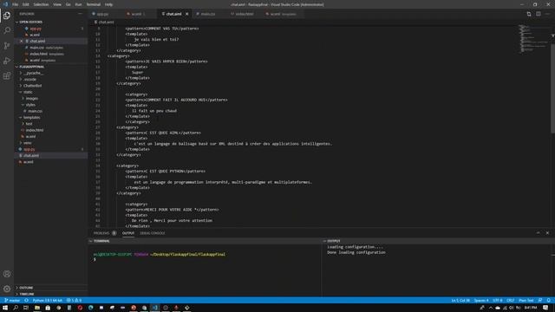Click the open changes icon in editor toolbar
The height and width of the screenshot is (312, 555).
[529, 14]
